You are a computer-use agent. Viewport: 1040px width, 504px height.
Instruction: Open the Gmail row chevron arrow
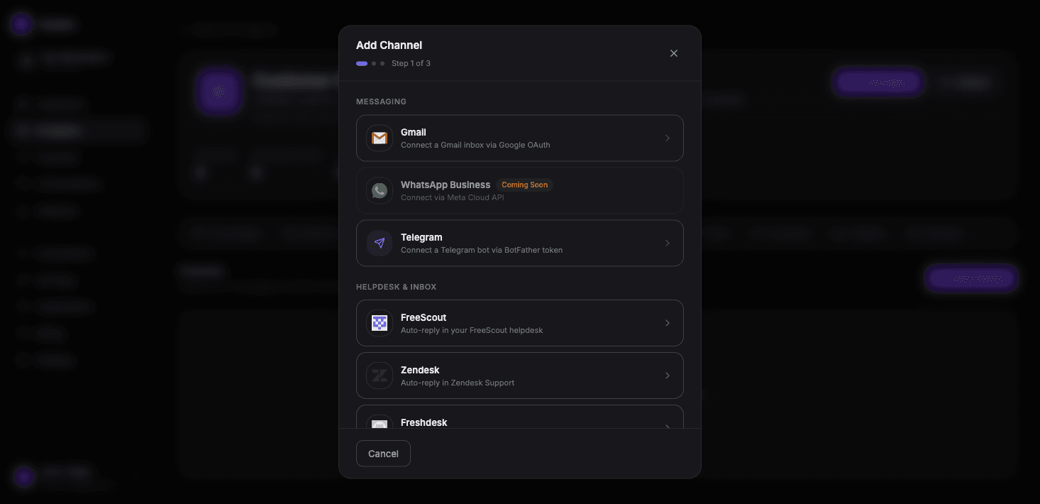[x=668, y=138]
